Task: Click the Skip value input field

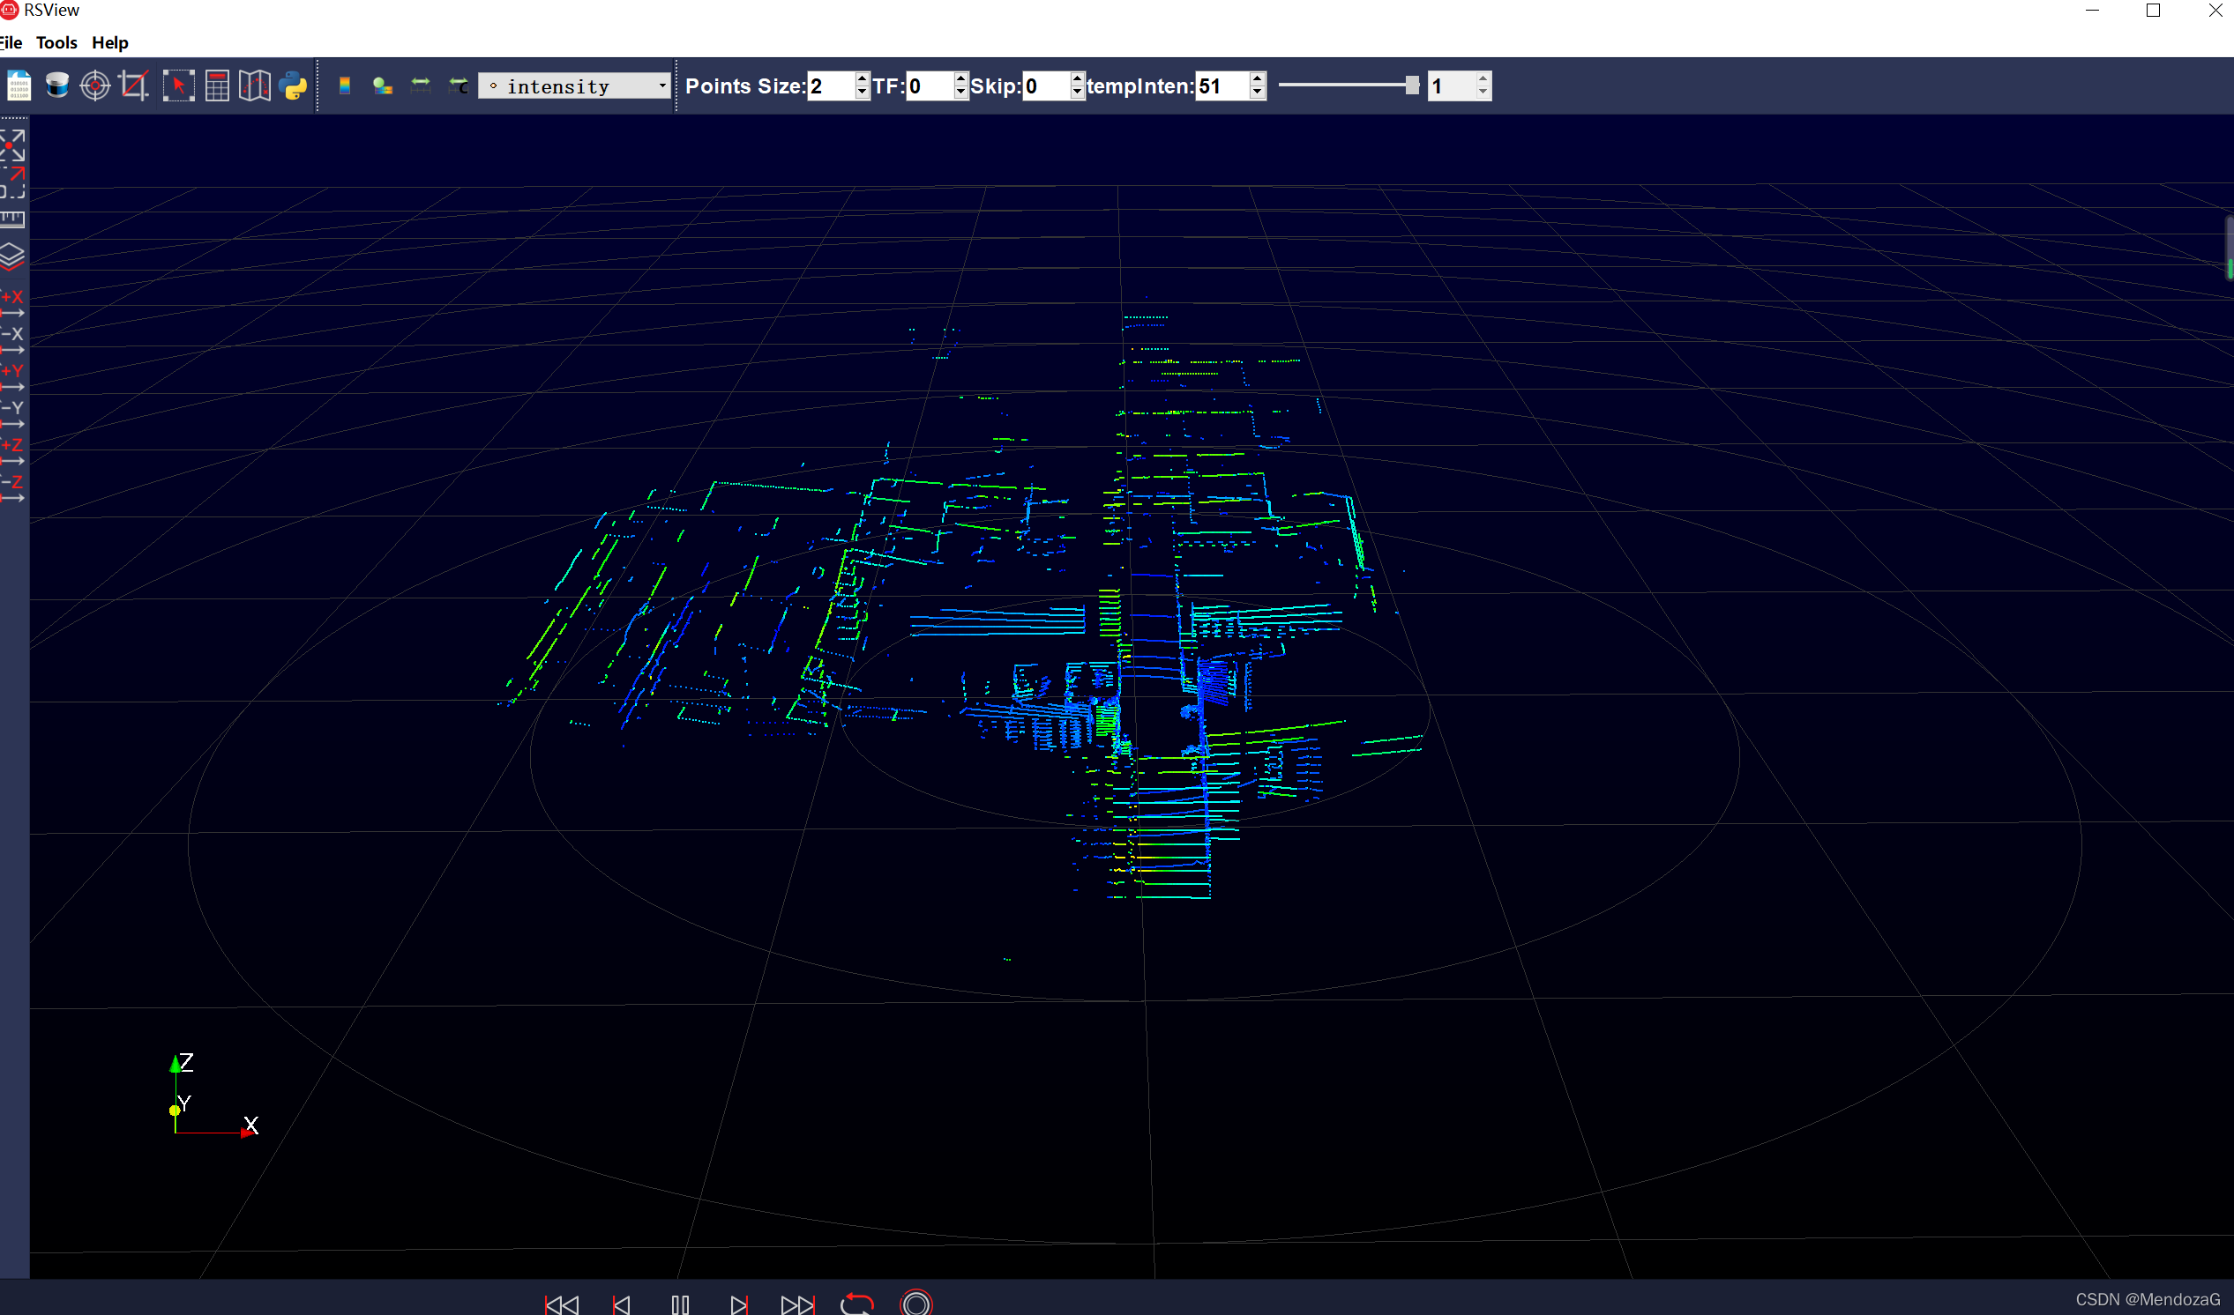Action: click(1046, 86)
